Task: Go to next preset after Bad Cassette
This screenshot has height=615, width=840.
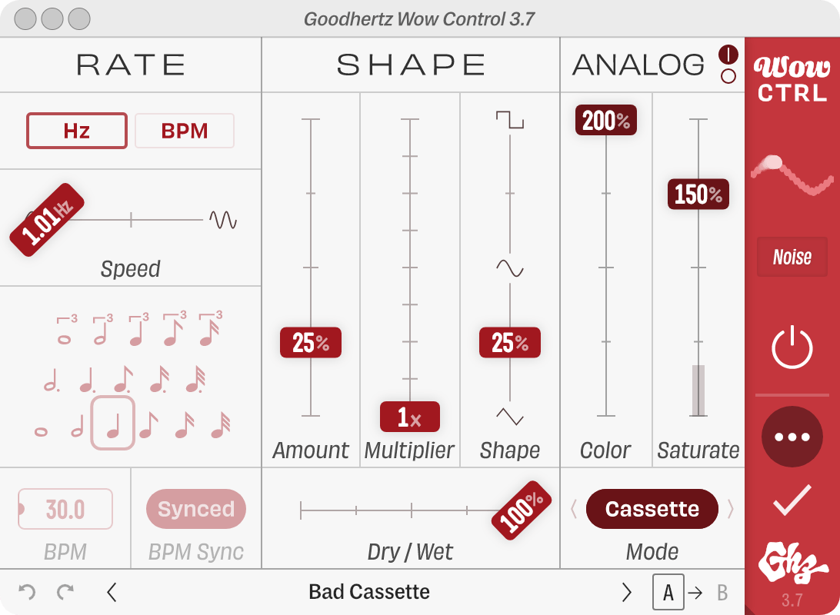Action: pos(626,593)
